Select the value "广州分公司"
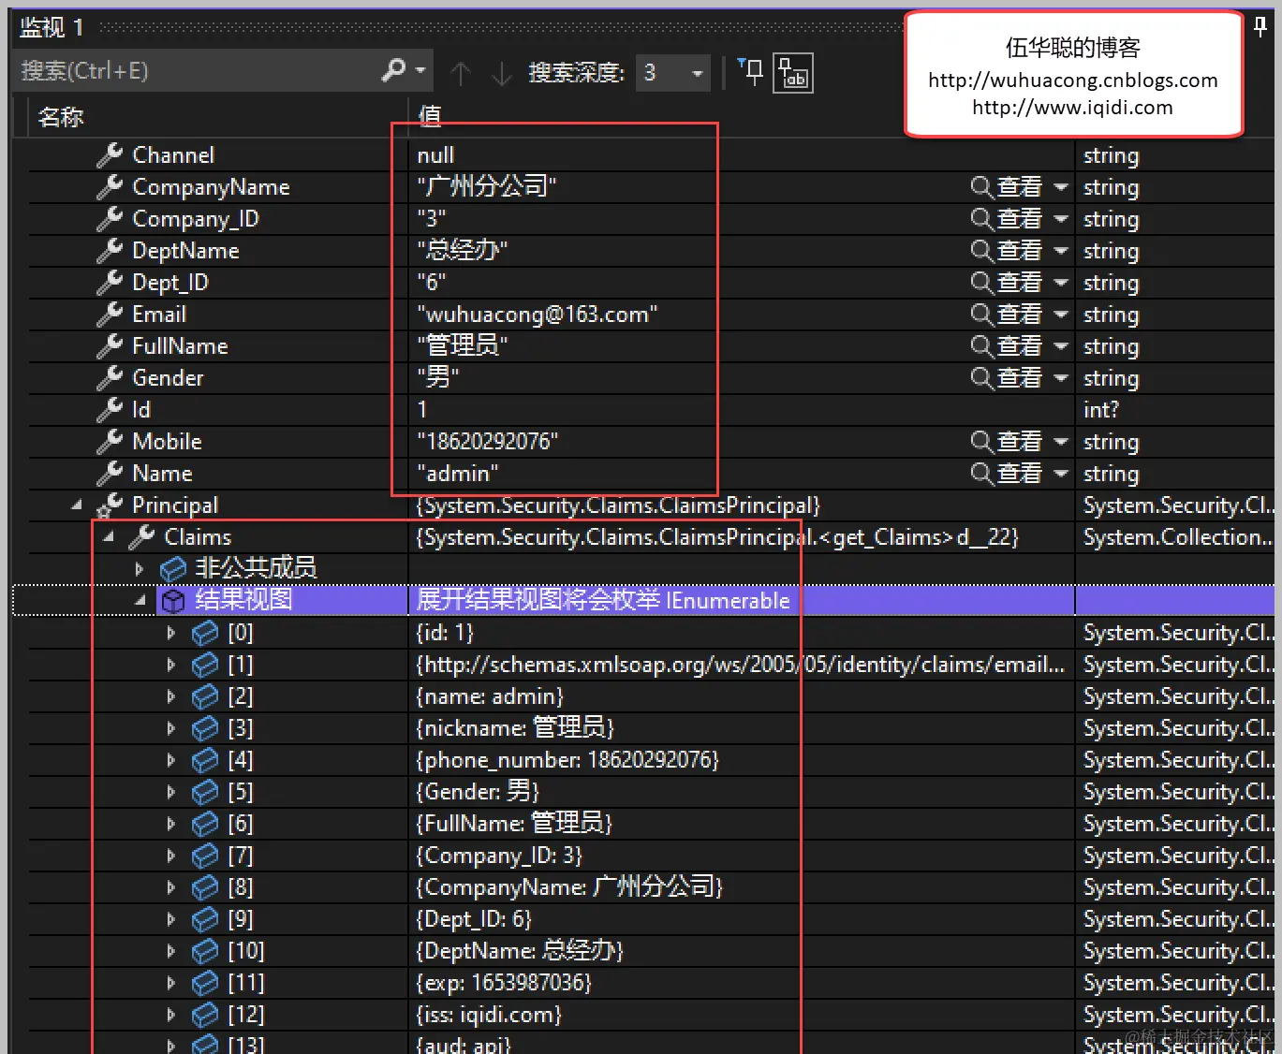1282x1054 pixels. pos(487,186)
